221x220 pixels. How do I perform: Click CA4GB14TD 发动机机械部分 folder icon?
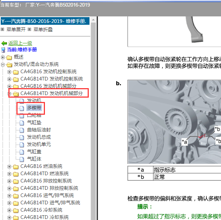pos(16,94)
